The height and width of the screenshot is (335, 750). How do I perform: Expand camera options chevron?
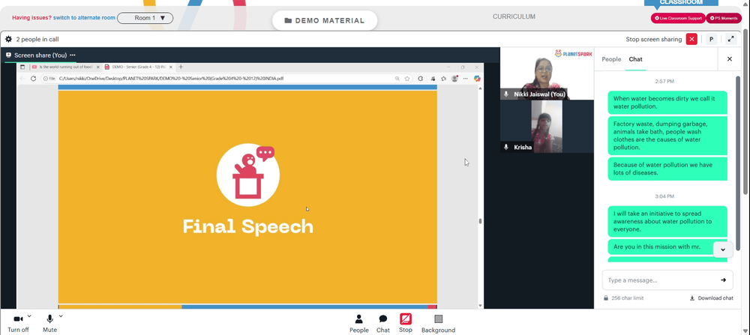coord(29,316)
